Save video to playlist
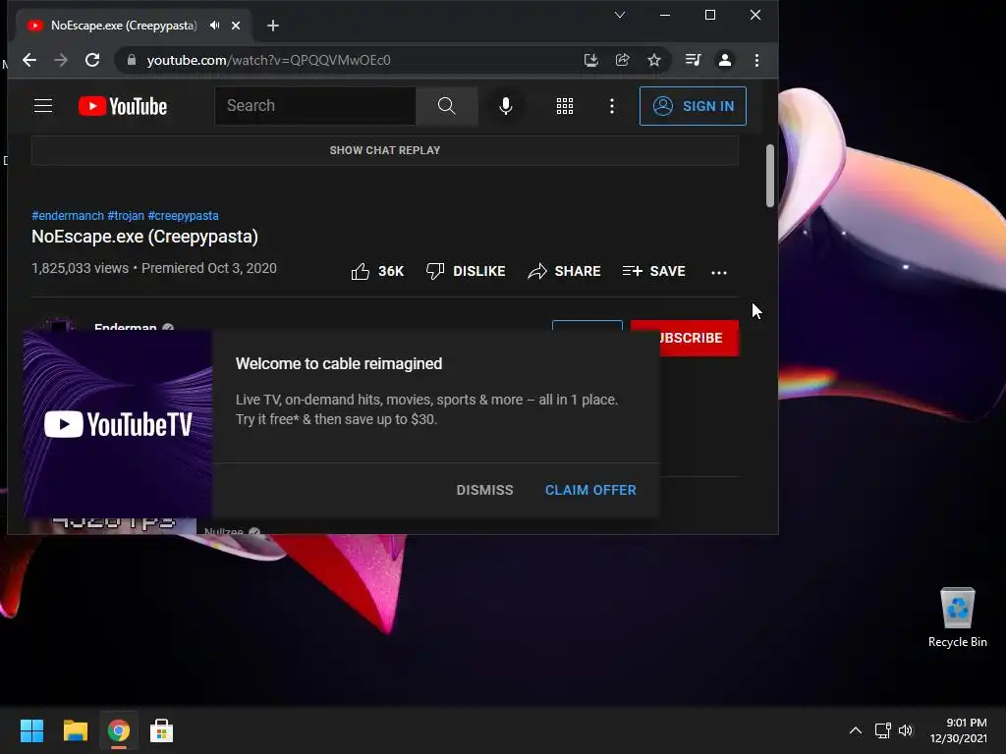The height and width of the screenshot is (754, 1006). pos(653,271)
